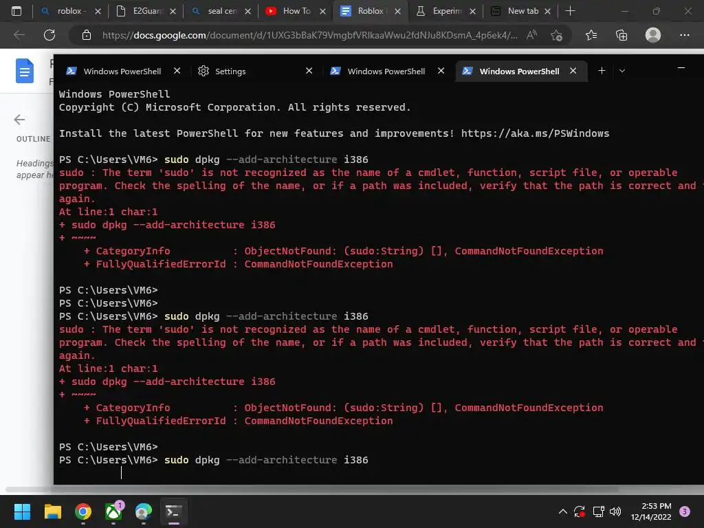Toggle Read aloud icon in address bar
This screenshot has height=528, width=704.
coord(531,35)
